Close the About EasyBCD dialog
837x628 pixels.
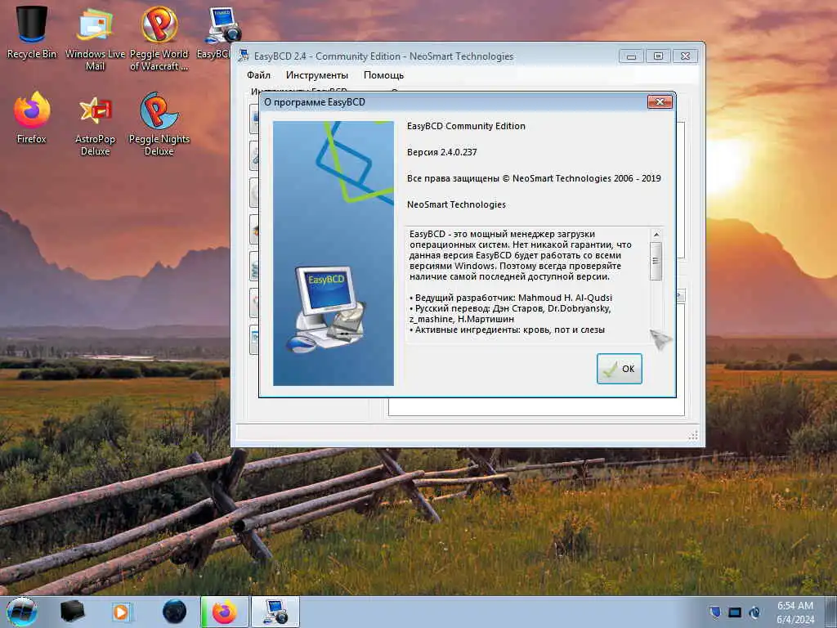[660, 101]
